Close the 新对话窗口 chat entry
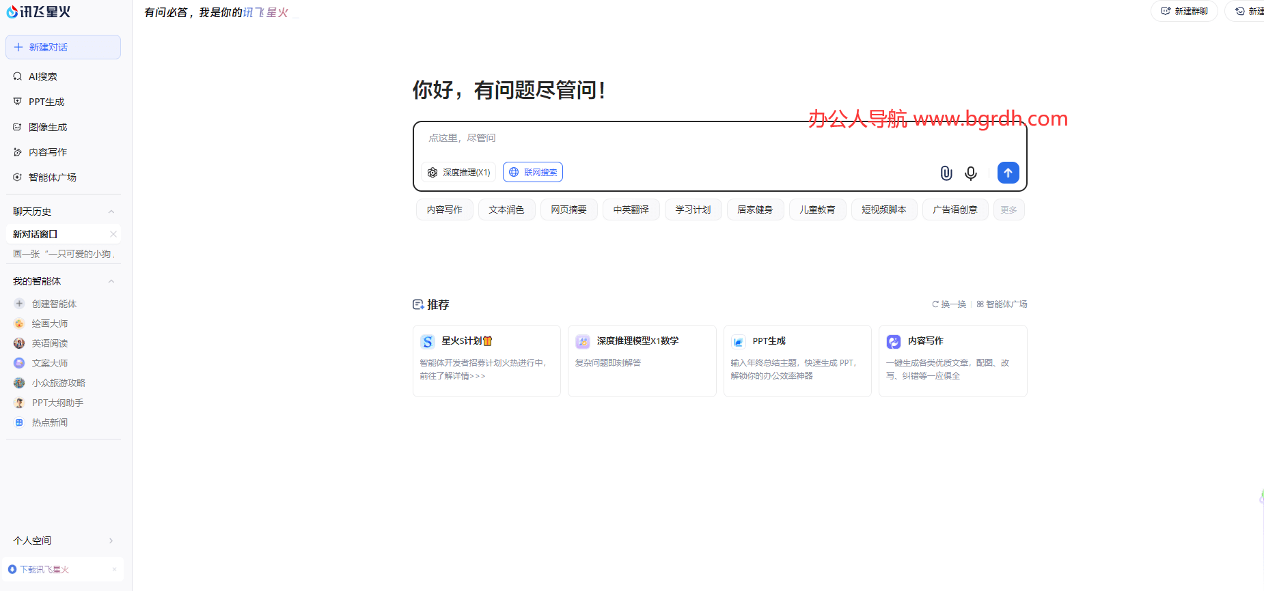 tap(113, 234)
